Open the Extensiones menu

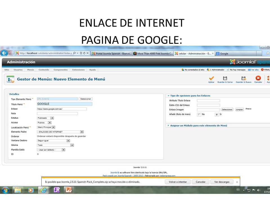tap(78, 70)
